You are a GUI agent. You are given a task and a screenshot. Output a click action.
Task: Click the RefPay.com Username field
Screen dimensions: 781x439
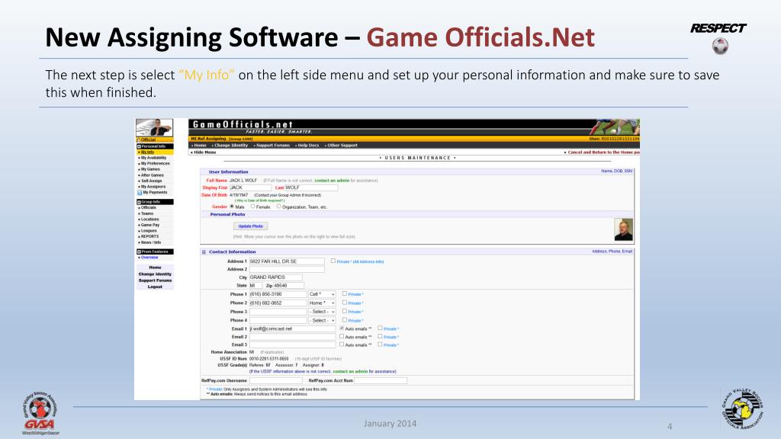275,381
